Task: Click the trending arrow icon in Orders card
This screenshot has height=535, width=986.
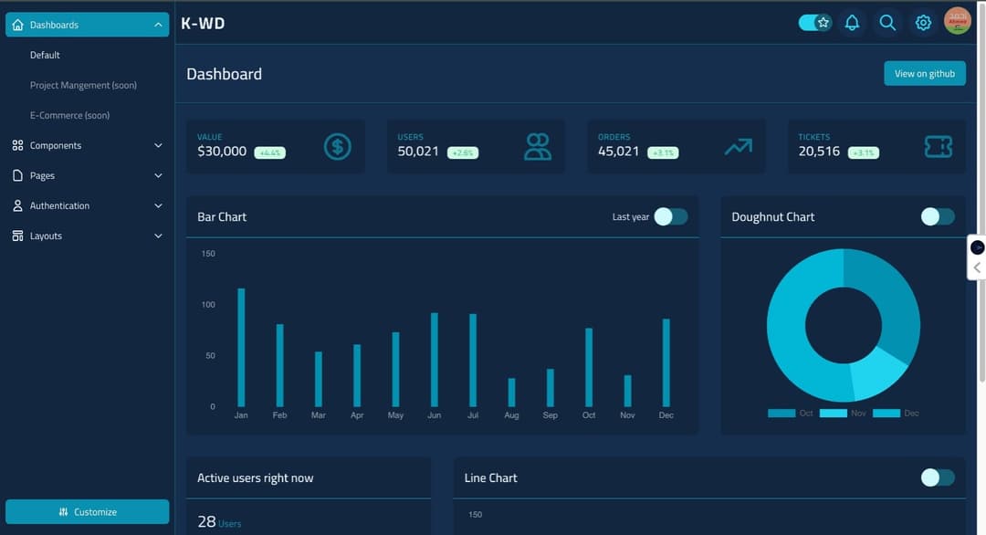Action: pos(739,146)
